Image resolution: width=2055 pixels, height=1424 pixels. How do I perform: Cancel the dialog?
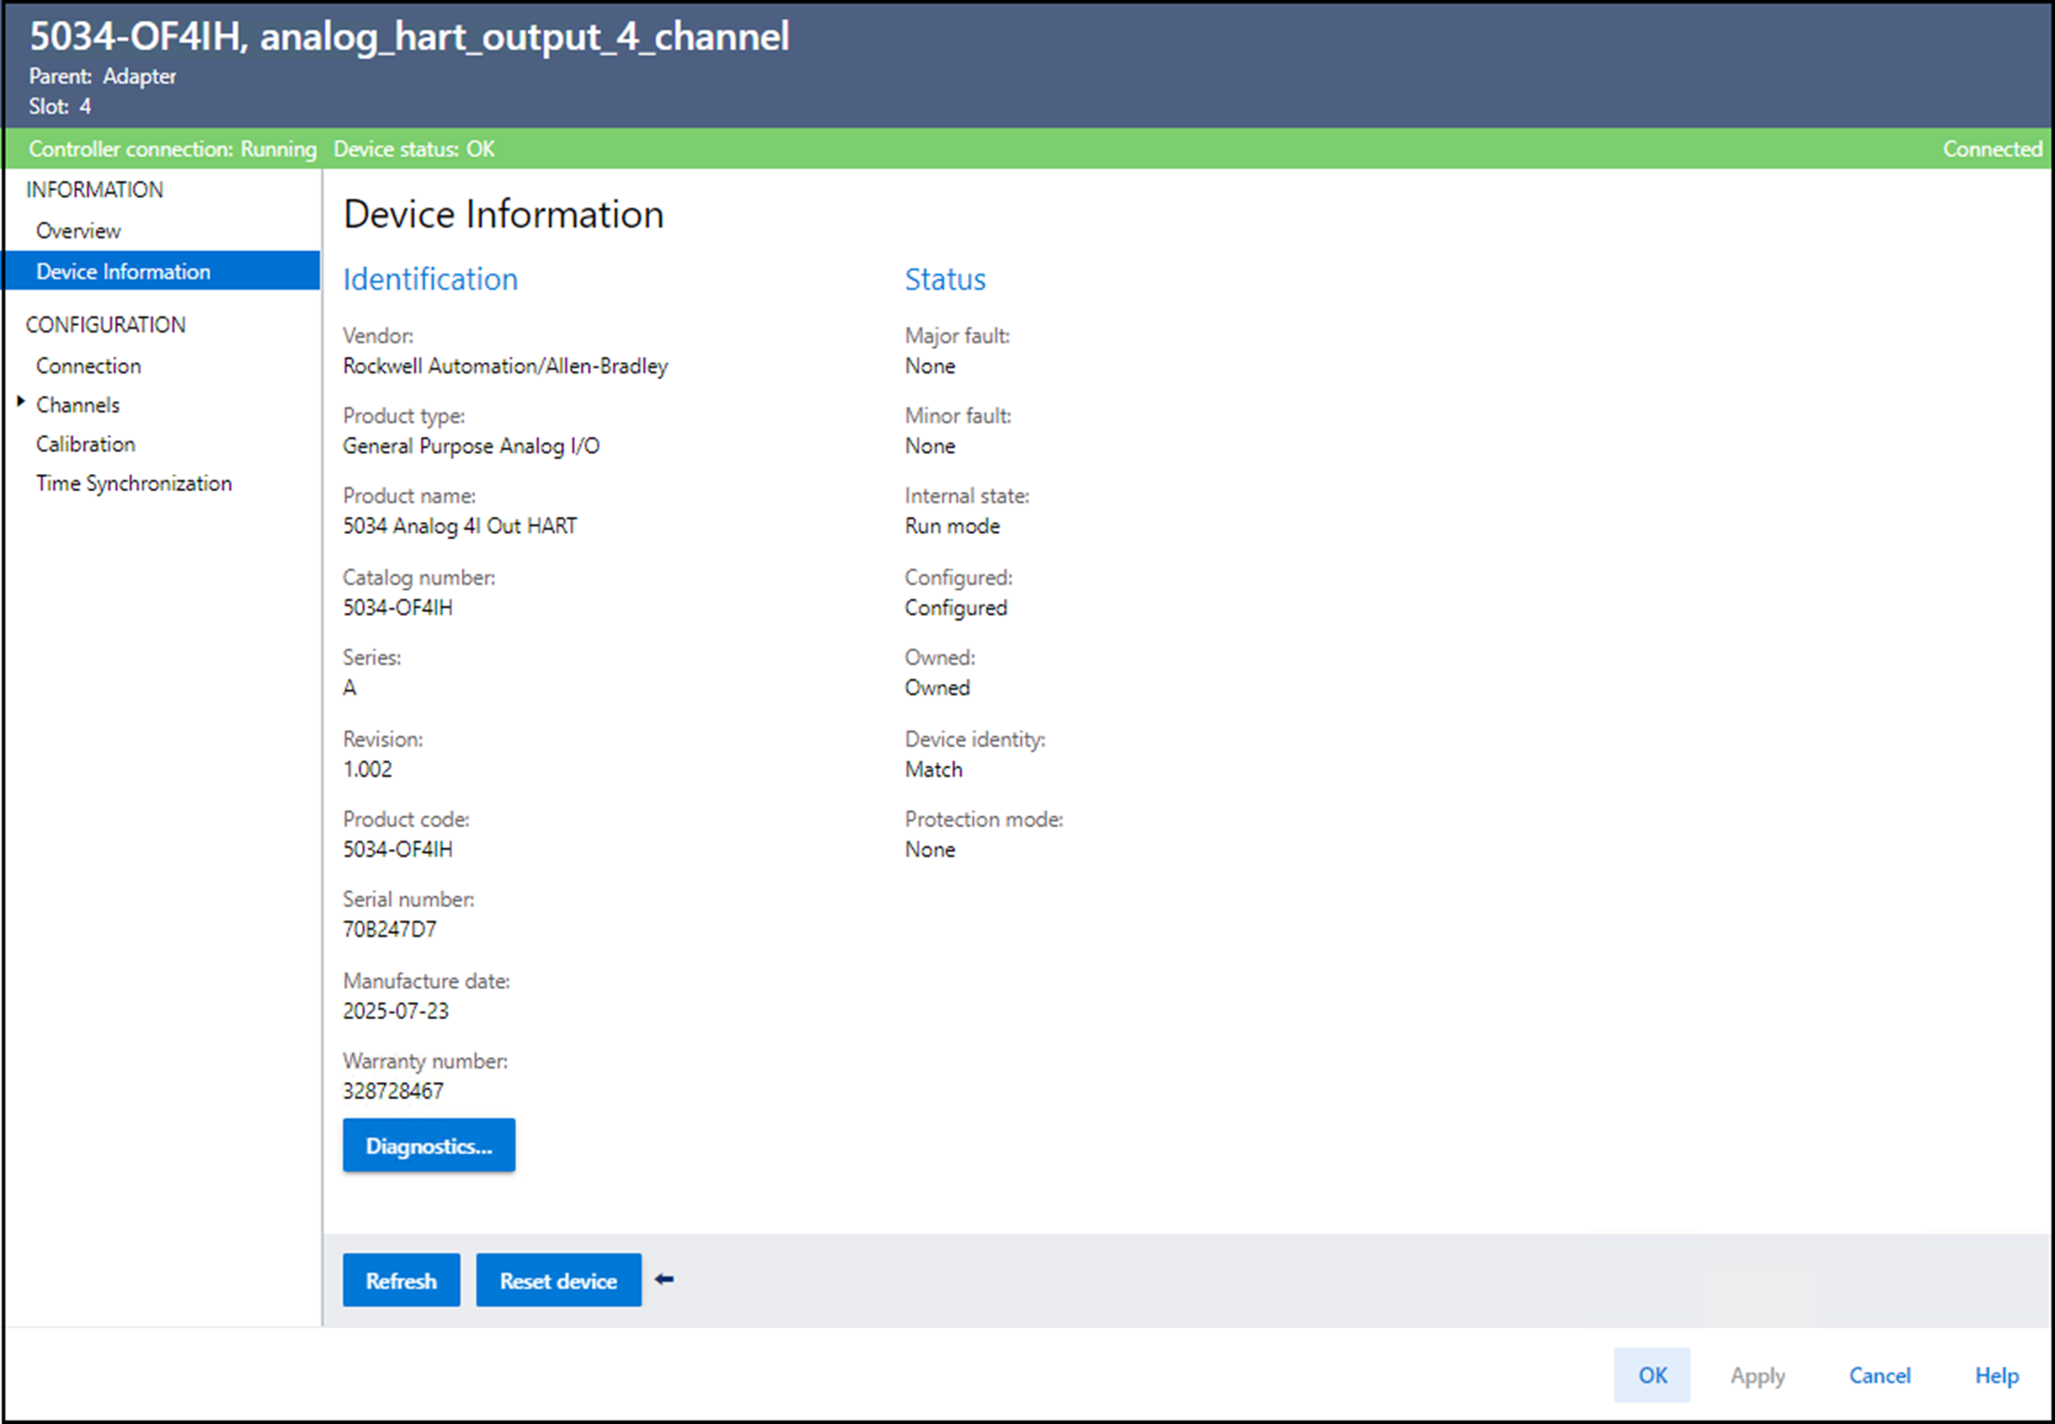[1879, 1376]
